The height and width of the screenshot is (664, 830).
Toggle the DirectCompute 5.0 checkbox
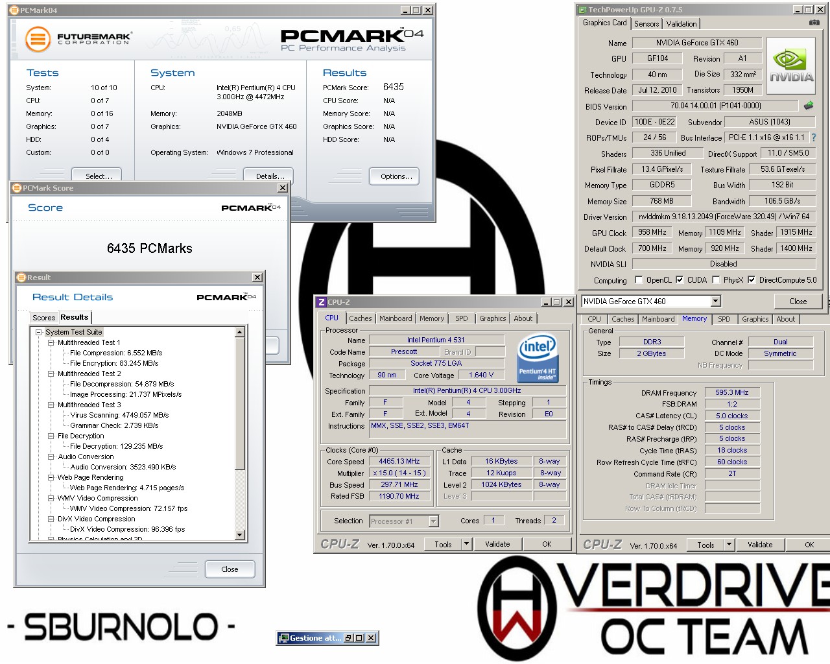[x=752, y=280]
